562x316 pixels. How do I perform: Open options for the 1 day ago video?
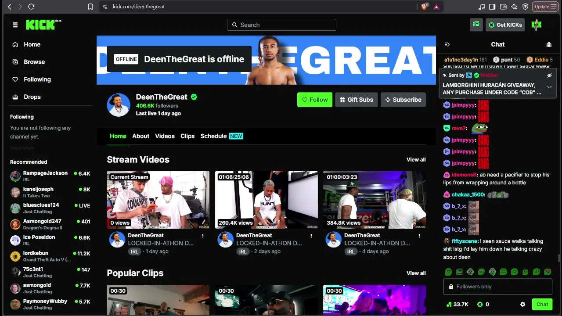203,236
